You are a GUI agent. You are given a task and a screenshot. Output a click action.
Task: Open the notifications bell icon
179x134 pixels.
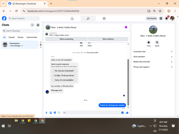pyautogui.click(x=166, y=19)
